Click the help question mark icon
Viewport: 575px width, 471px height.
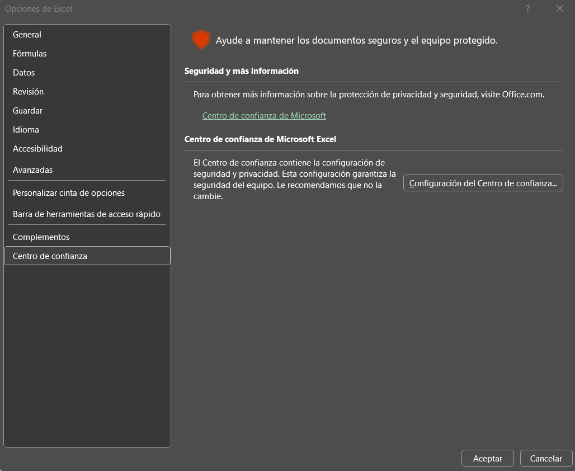(x=527, y=8)
